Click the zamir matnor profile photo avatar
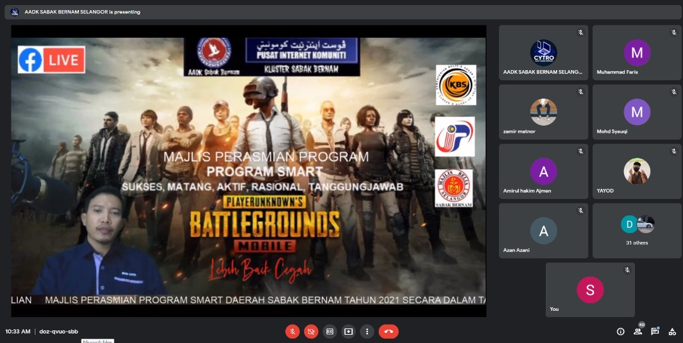The height and width of the screenshot is (343, 683). 543,112
